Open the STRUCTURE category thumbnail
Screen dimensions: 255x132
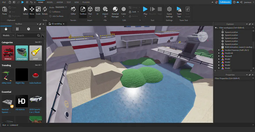pyautogui.click(x=22, y=53)
